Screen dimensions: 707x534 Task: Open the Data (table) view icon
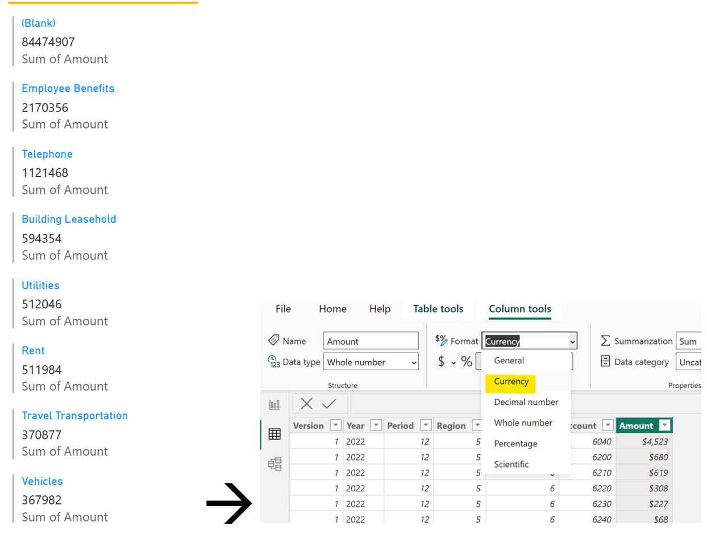tap(275, 434)
